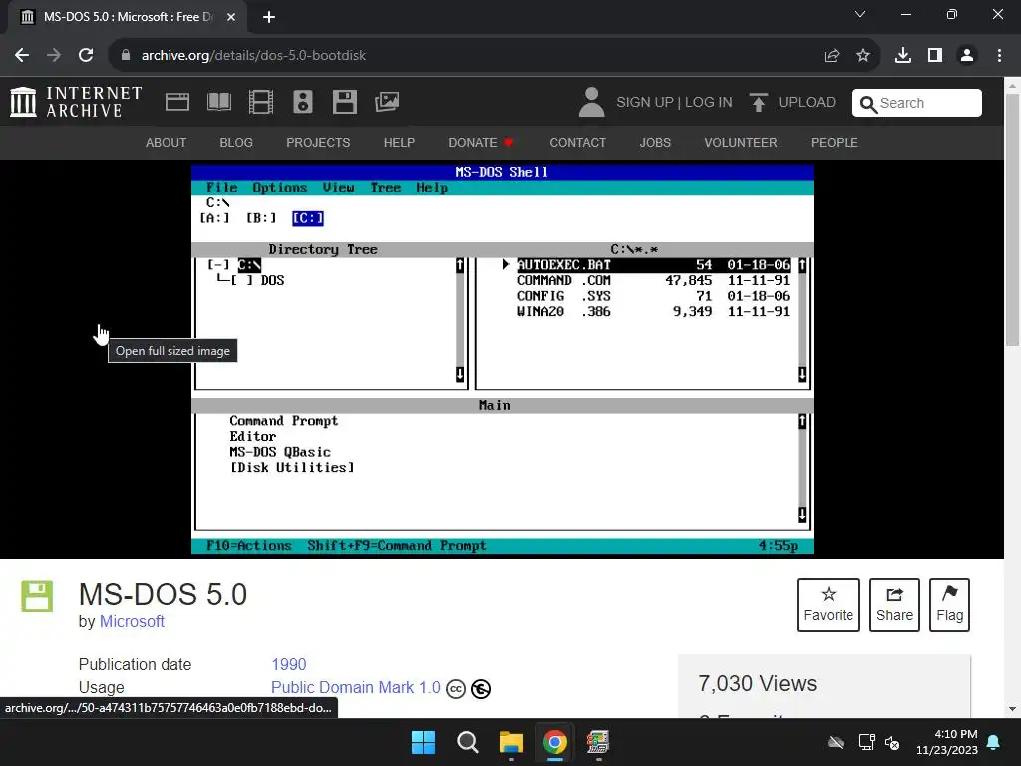
Task: Click the scrollbar down arrow
Action: coord(1012,709)
